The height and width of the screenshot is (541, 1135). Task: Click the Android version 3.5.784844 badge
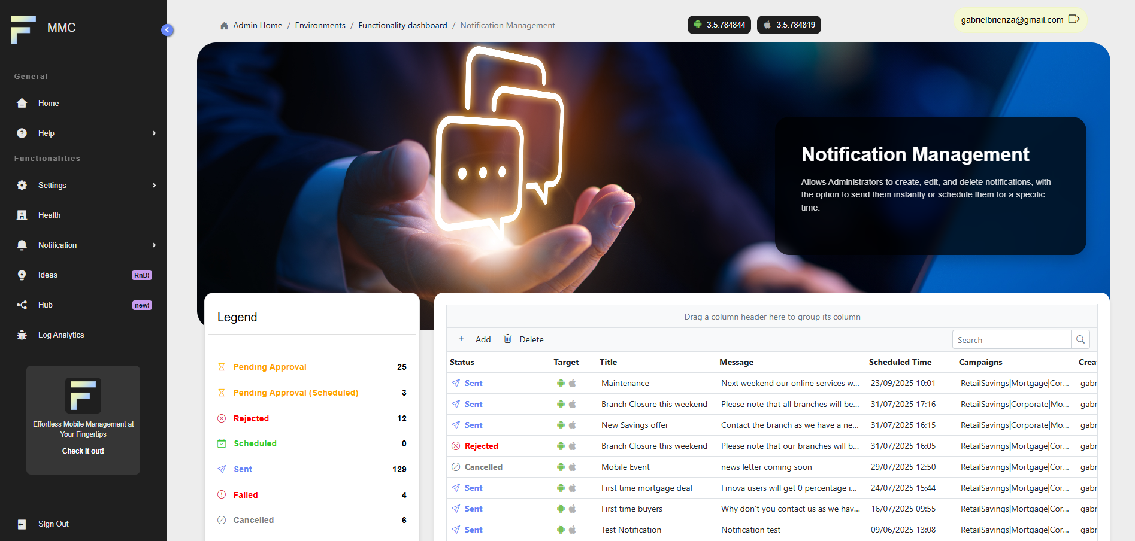pos(719,25)
